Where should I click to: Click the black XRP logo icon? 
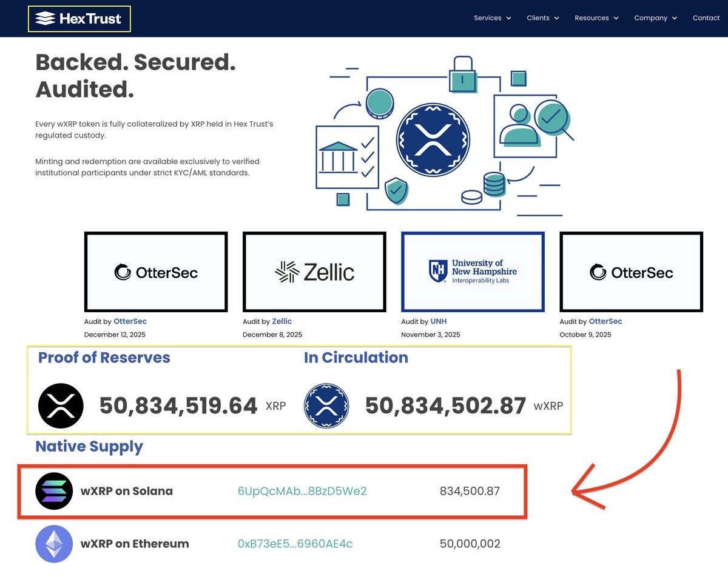pos(60,406)
